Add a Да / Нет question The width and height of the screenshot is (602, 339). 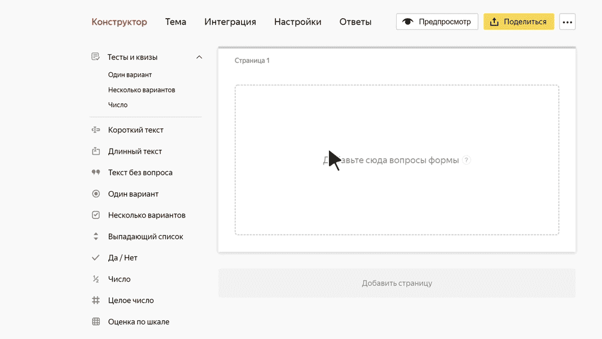(x=122, y=258)
